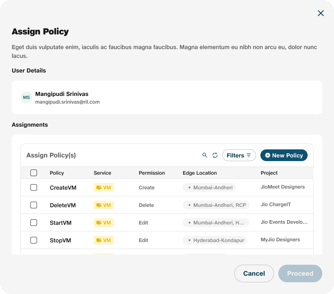
Task: Click the email mangipudi.srinivas@ril.com
Action: point(67,102)
